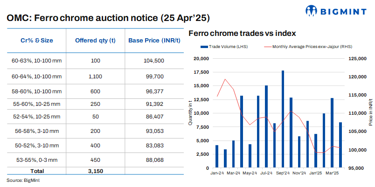This screenshot has height=187, width=375.
Task: Select the 1,100 offered quantity cell
Action: click(95, 76)
